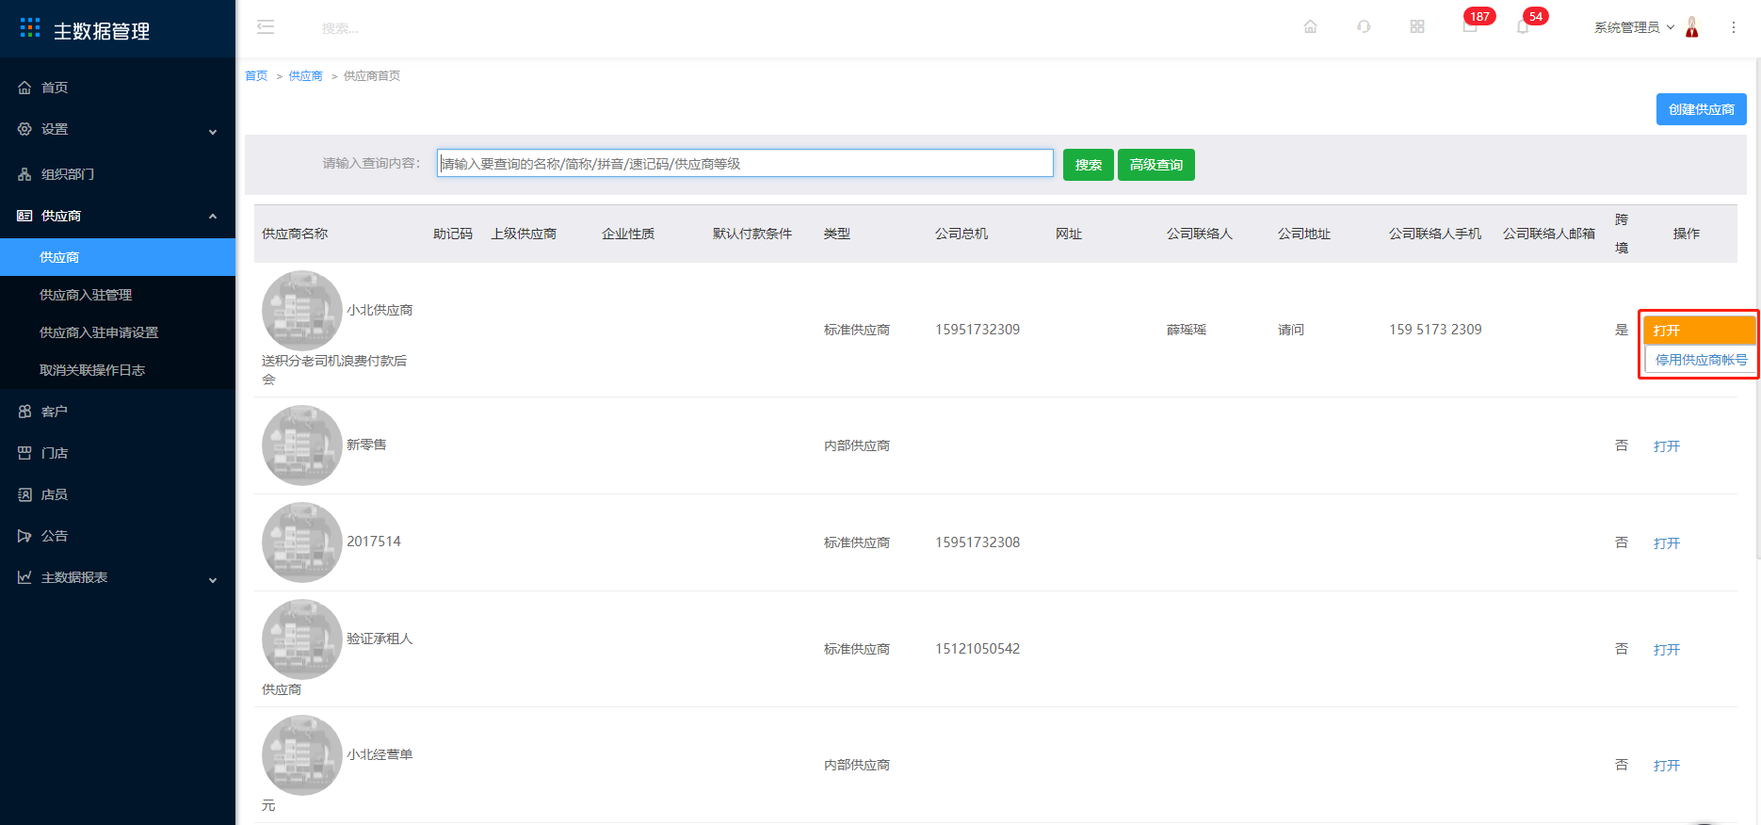Click the 2017514 supplier avatar

pos(302,542)
